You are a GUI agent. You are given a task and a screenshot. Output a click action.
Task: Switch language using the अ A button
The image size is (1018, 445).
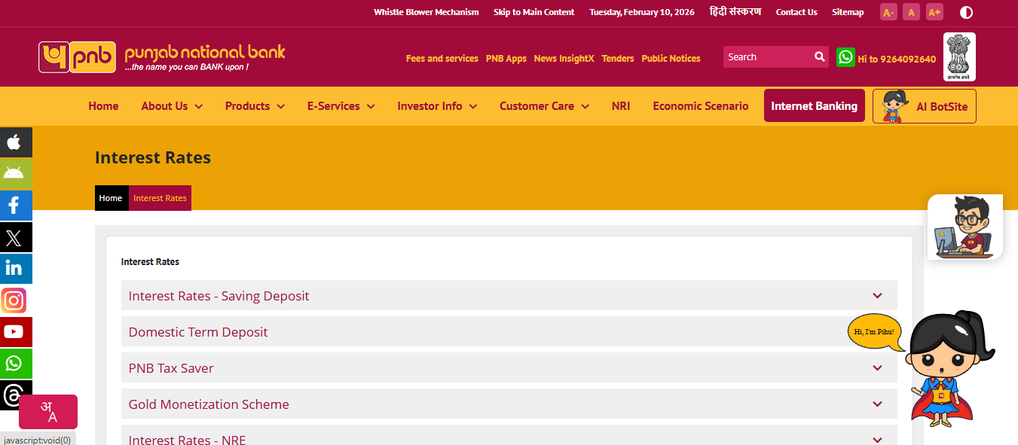pyautogui.click(x=48, y=411)
